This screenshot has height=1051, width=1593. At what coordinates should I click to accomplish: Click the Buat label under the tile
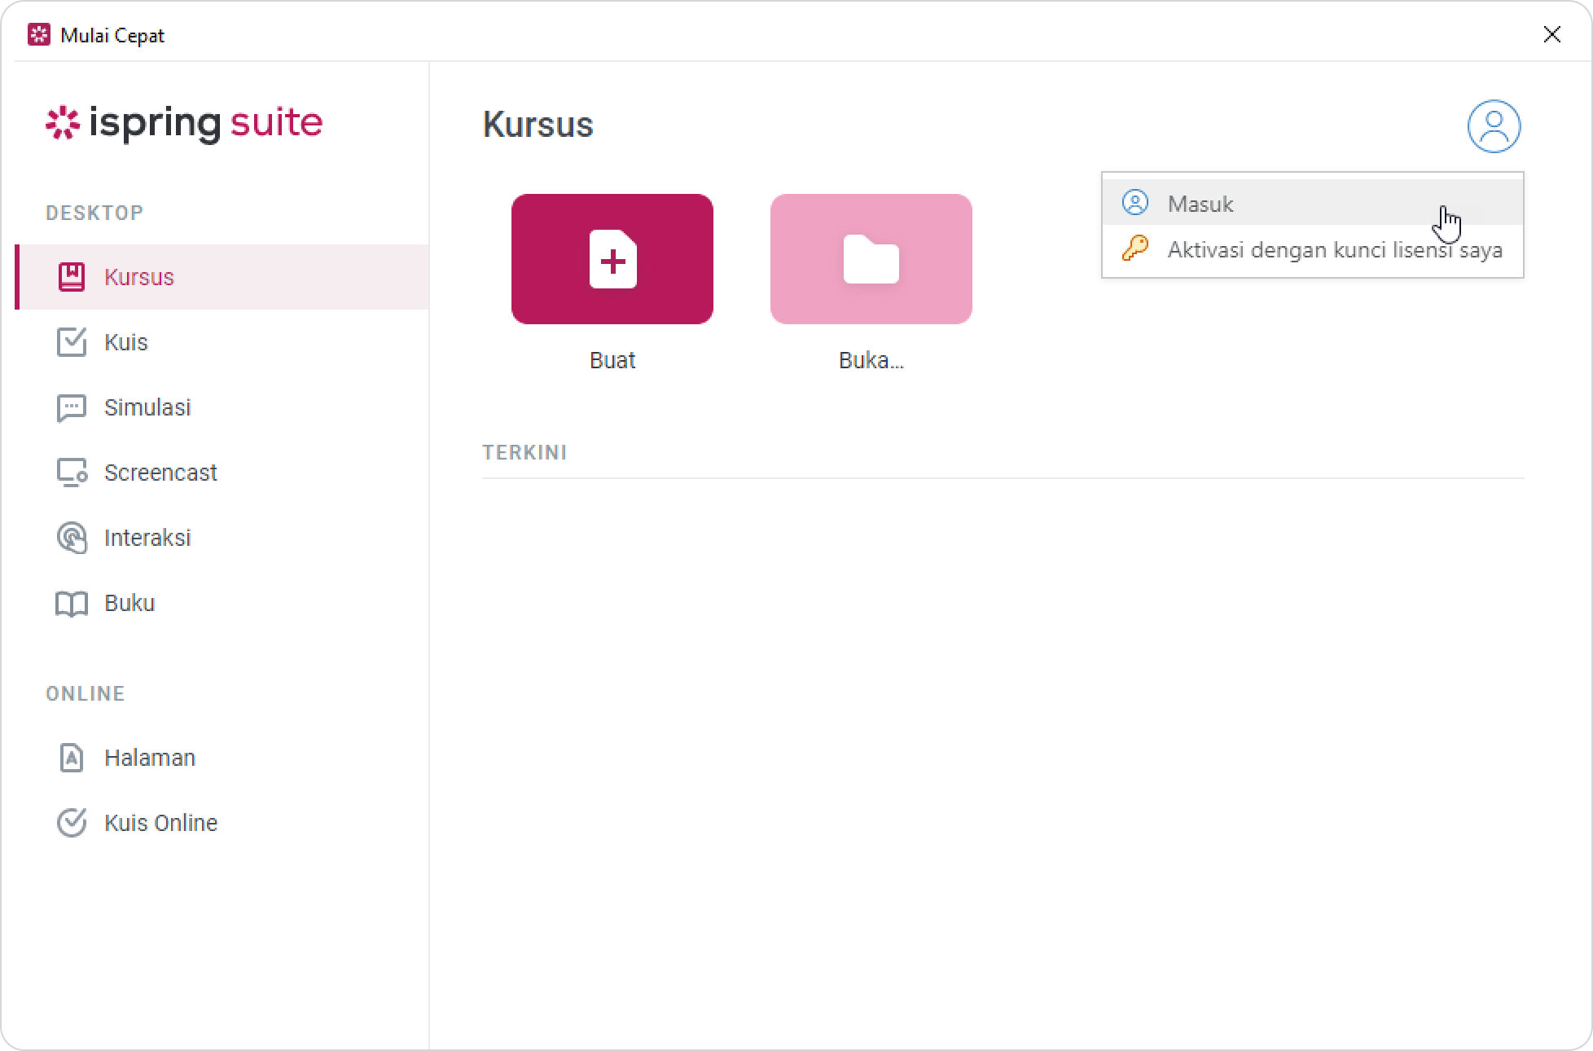coord(612,360)
